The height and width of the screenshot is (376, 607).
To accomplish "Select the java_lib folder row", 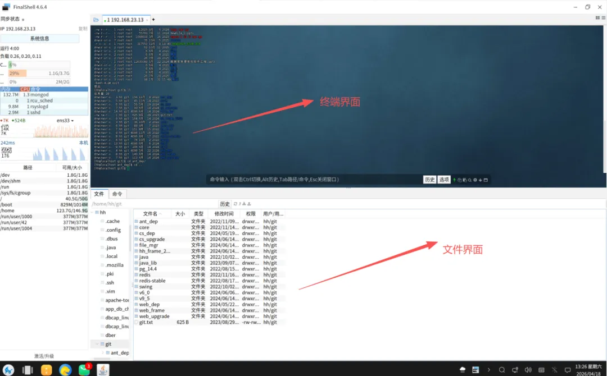I will click(x=210, y=263).
